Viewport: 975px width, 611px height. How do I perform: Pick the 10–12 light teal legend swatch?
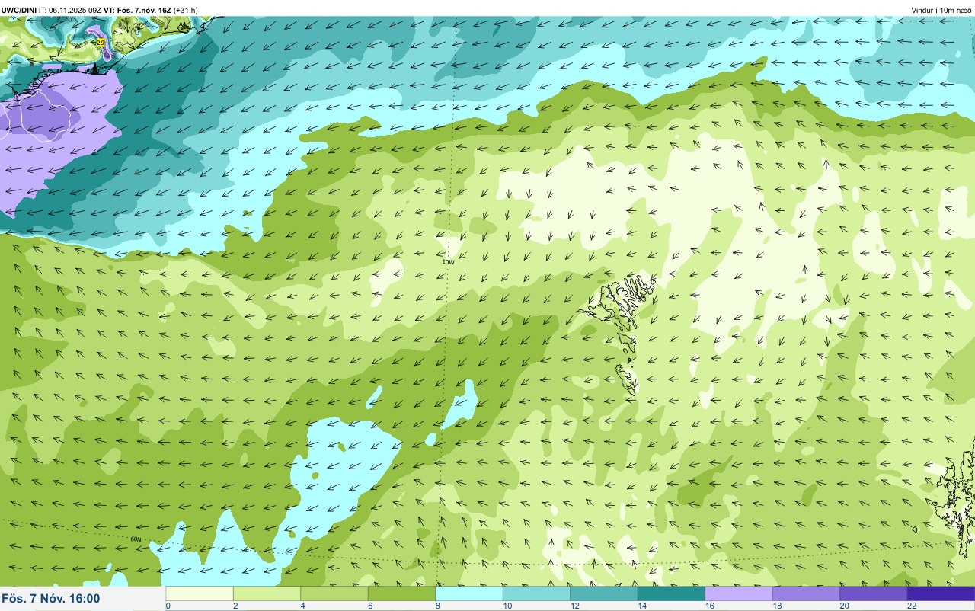[536, 593]
